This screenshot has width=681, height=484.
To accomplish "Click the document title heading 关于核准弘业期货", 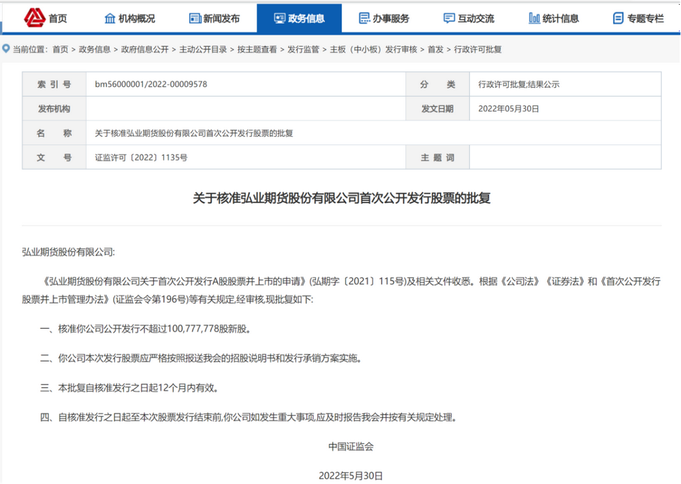I will tap(341, 199).
